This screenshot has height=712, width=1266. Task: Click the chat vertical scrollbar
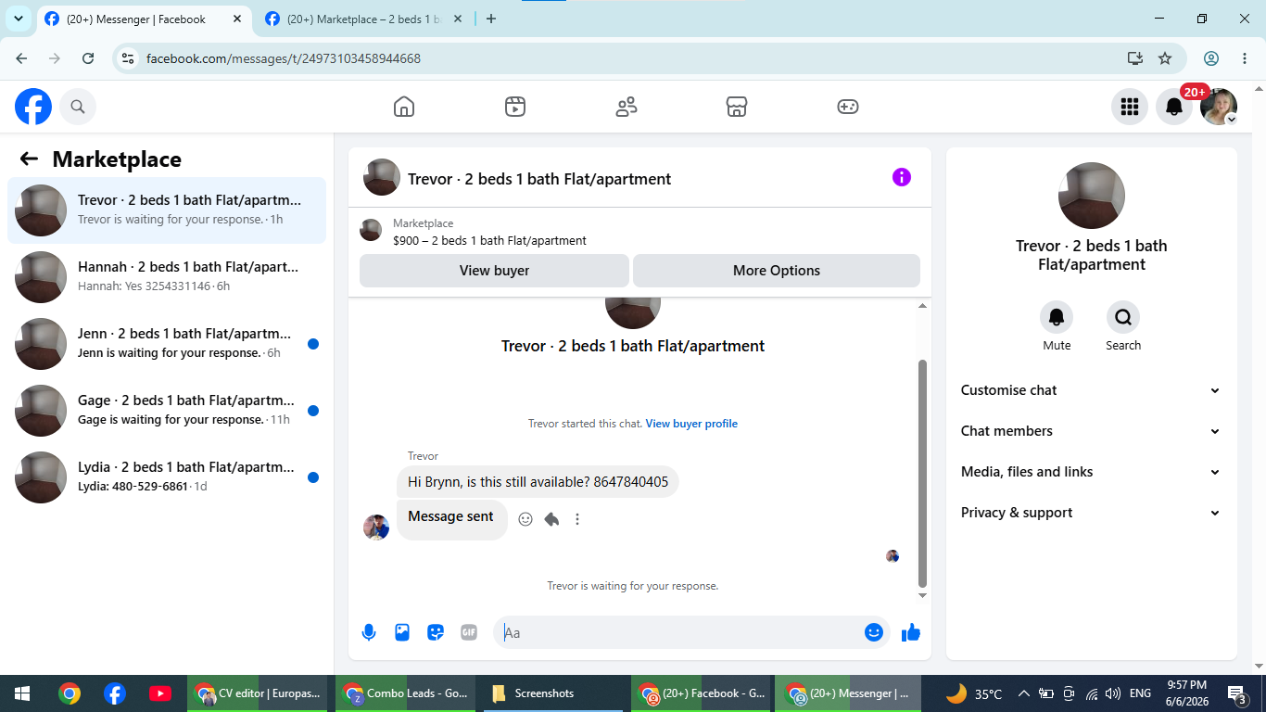[922, 473]
